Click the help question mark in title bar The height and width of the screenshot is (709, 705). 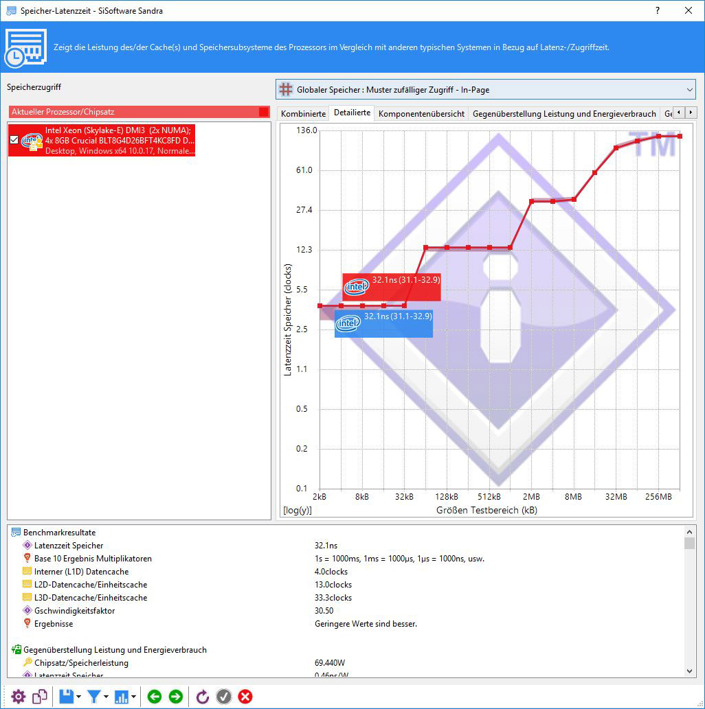pyautogui.click(x=658, y=10)
